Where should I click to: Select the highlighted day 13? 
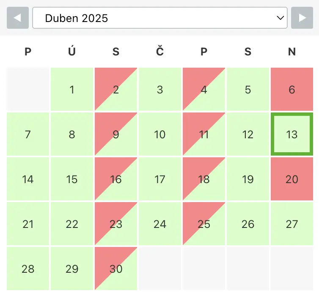pyautogui.click(x=292, y=134)
